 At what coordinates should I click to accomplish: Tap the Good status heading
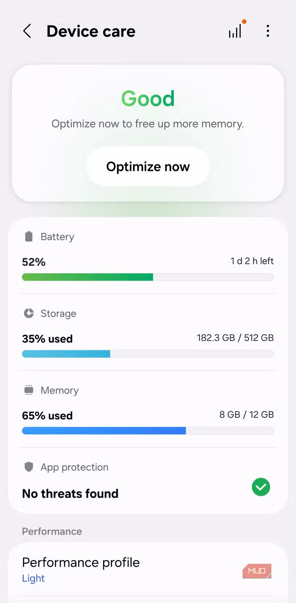[148, 98]
